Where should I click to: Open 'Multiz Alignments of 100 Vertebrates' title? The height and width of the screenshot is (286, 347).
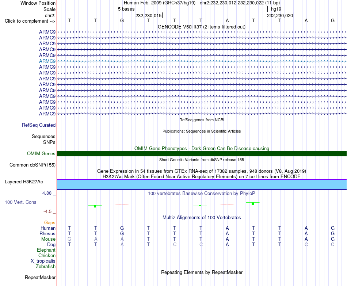(202, 218)
